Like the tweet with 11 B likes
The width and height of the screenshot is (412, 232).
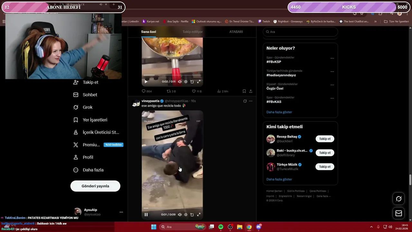point(197,91)
